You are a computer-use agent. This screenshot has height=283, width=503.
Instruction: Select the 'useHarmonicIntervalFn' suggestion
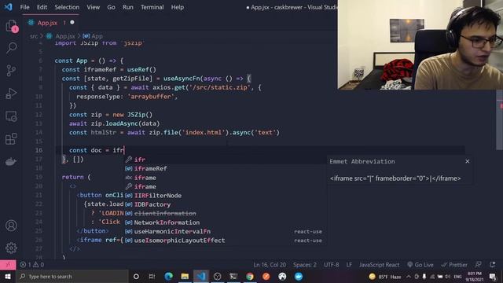(x=226, y=231)
